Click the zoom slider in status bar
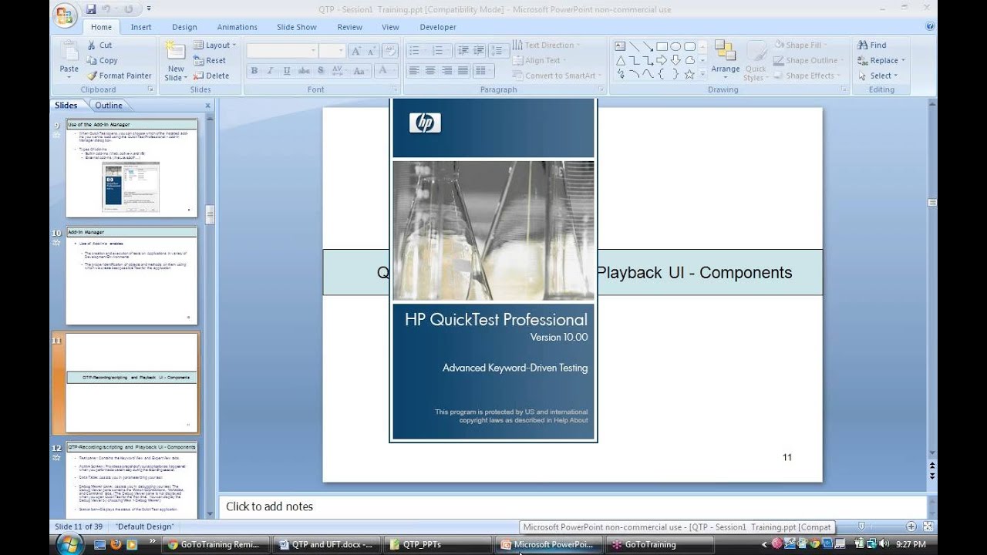 tap(861, 526)
